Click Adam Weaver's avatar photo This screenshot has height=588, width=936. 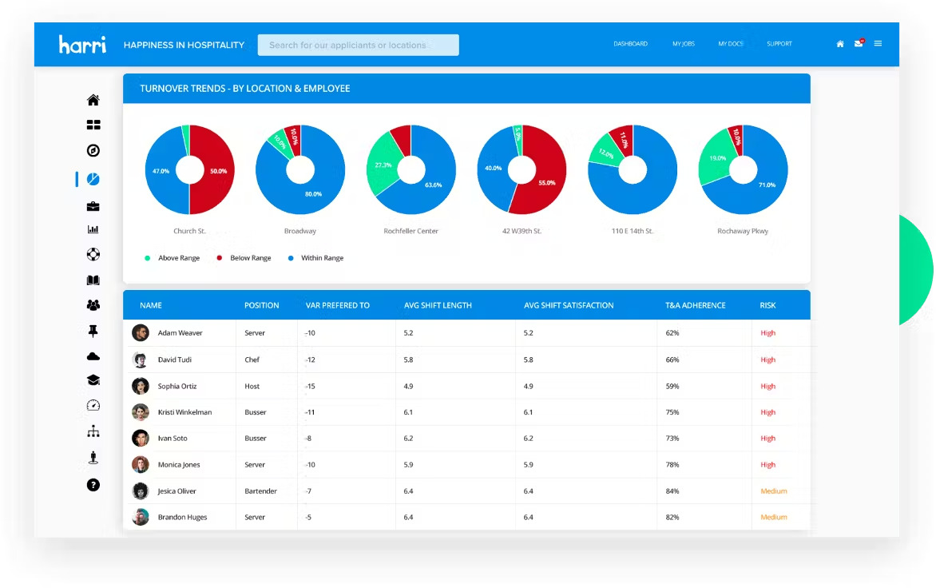click(x=141, y=332)
